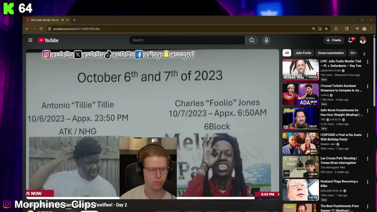Open options for Husband Vlogs Becoming a Killer
Screen dimensions: 377x212
pyautogui.click(x=368, y=182)
